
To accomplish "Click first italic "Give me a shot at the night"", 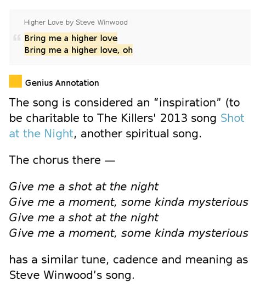I will pyautogui.click(x=84, y=187).
